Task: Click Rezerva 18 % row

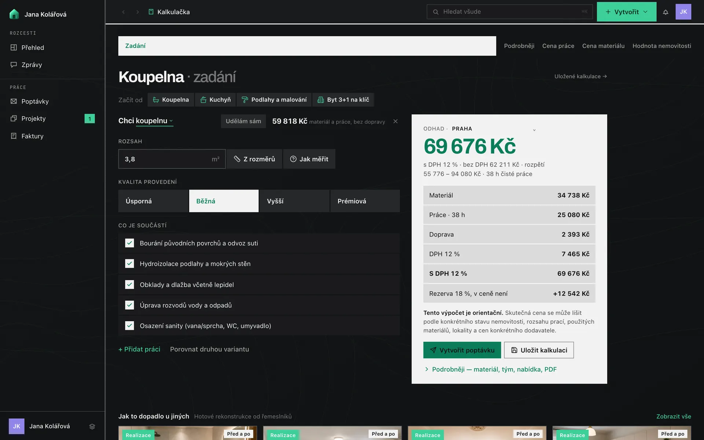Action: (x=509, y=294)
